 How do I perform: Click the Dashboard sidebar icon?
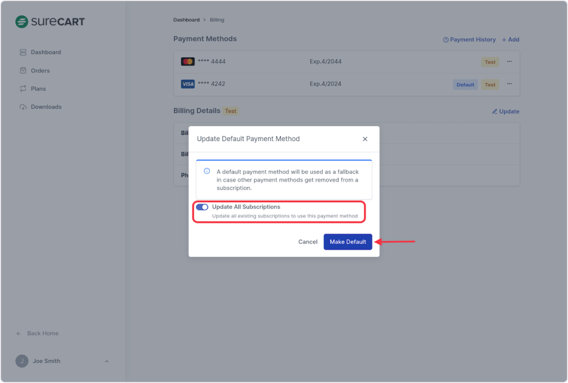[23, 52]
